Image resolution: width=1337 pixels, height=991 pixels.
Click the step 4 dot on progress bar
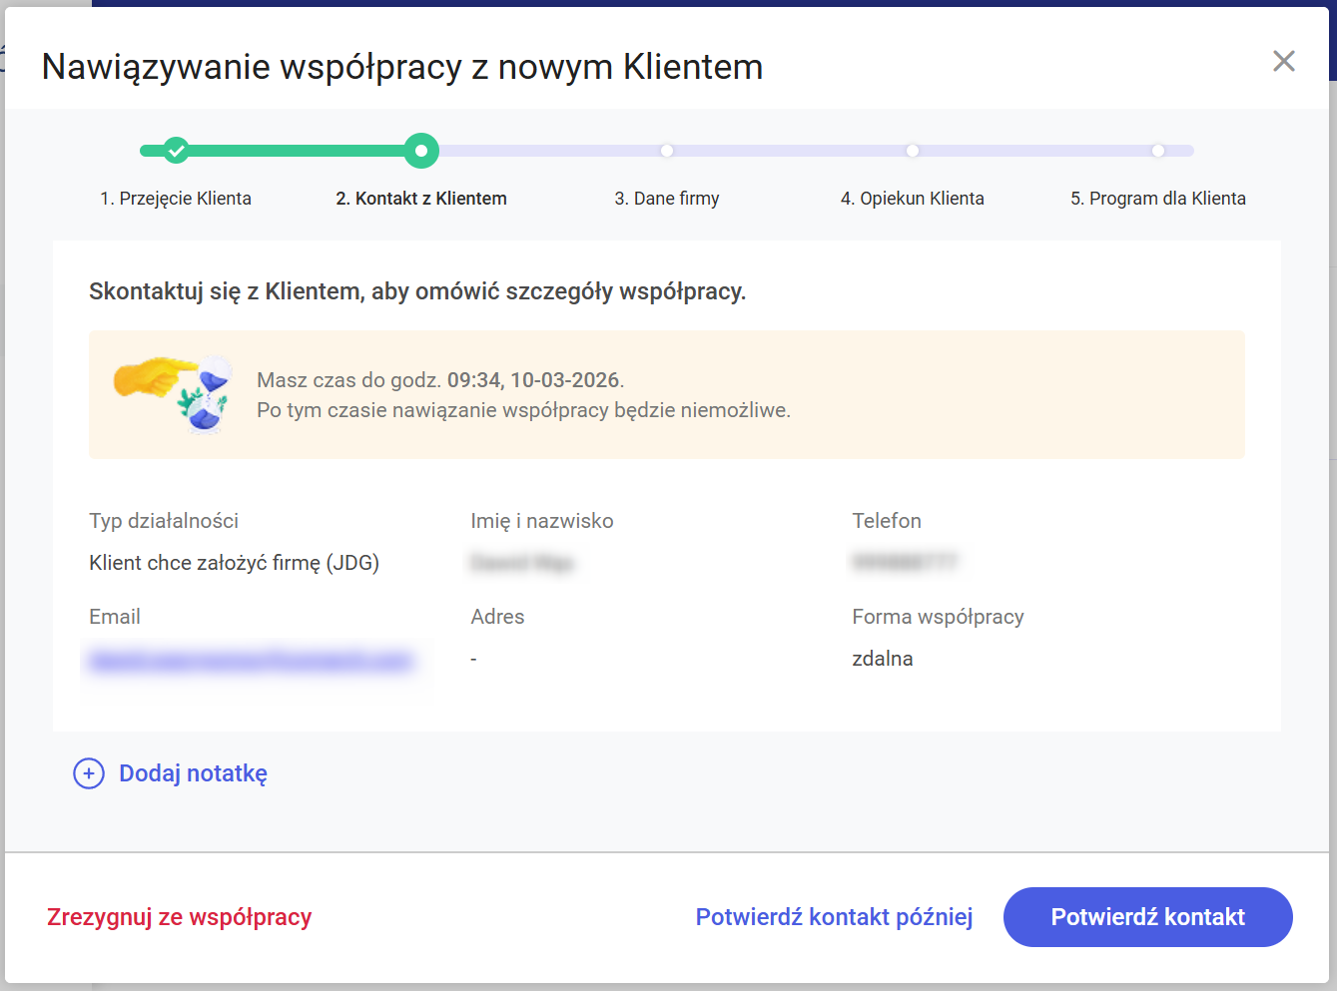coord(913,151)
